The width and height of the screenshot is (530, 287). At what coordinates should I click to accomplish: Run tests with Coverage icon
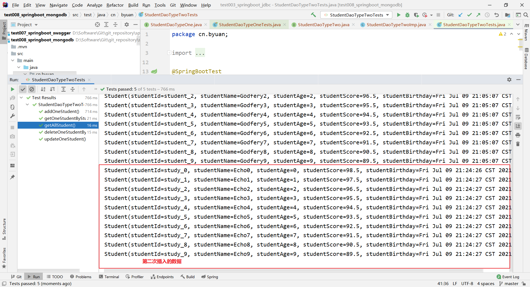[417, 15]
